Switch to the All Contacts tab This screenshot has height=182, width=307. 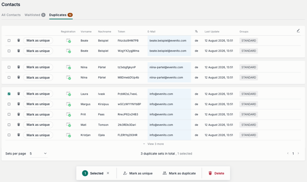tap(11, 15)
